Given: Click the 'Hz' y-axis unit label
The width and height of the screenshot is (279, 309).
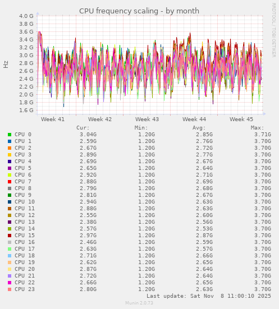Looking at the screenshot, I should pyautogui.click(x=6, y=64).
